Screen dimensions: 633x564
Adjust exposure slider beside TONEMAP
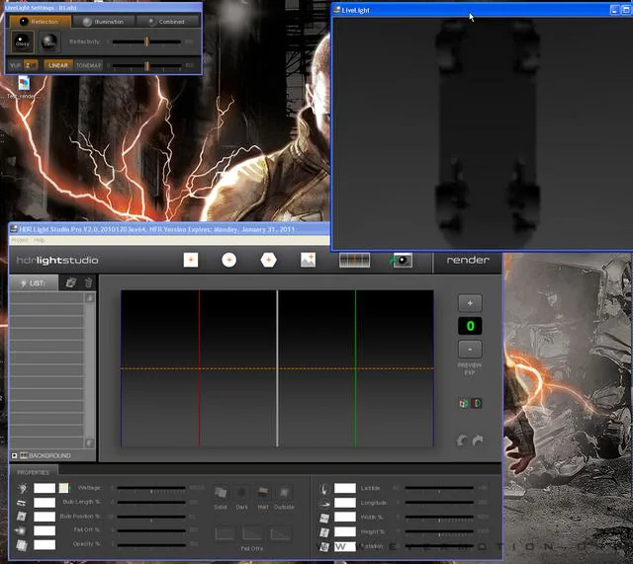tap(146, 65)
